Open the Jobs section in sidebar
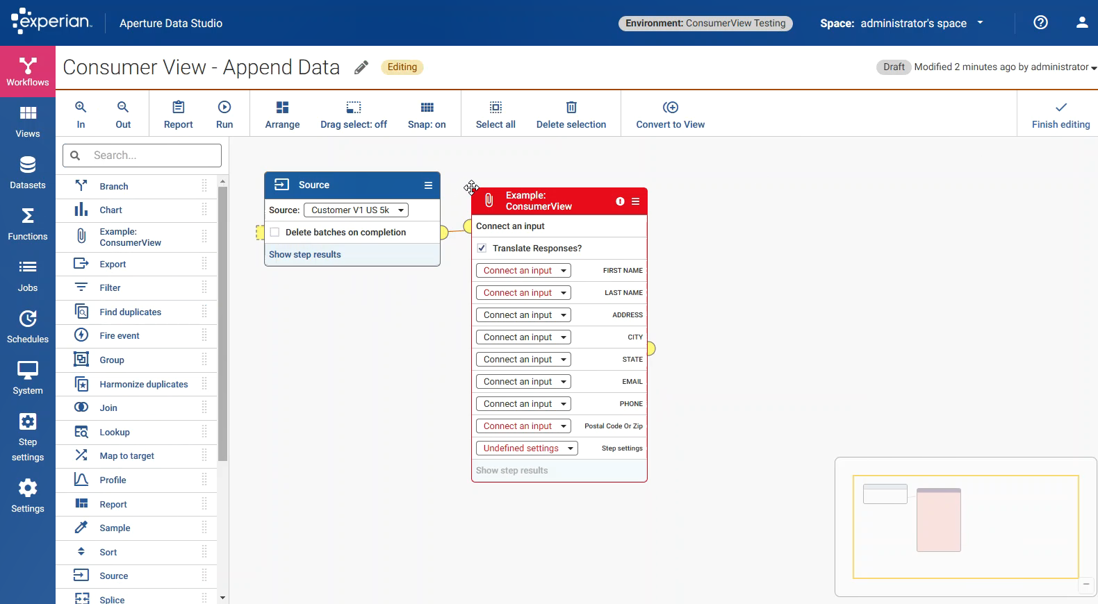1098x604 pixels. [x=28, y=276]
